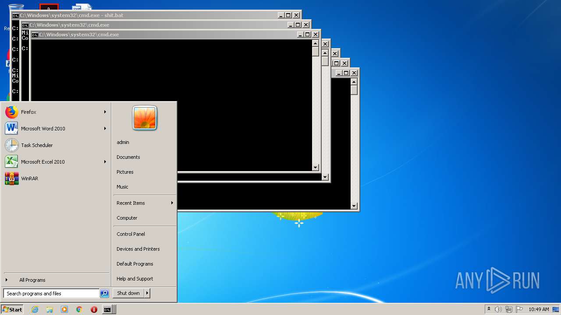
Task: Open the WinRAR books icon
Action: [12, 178]
